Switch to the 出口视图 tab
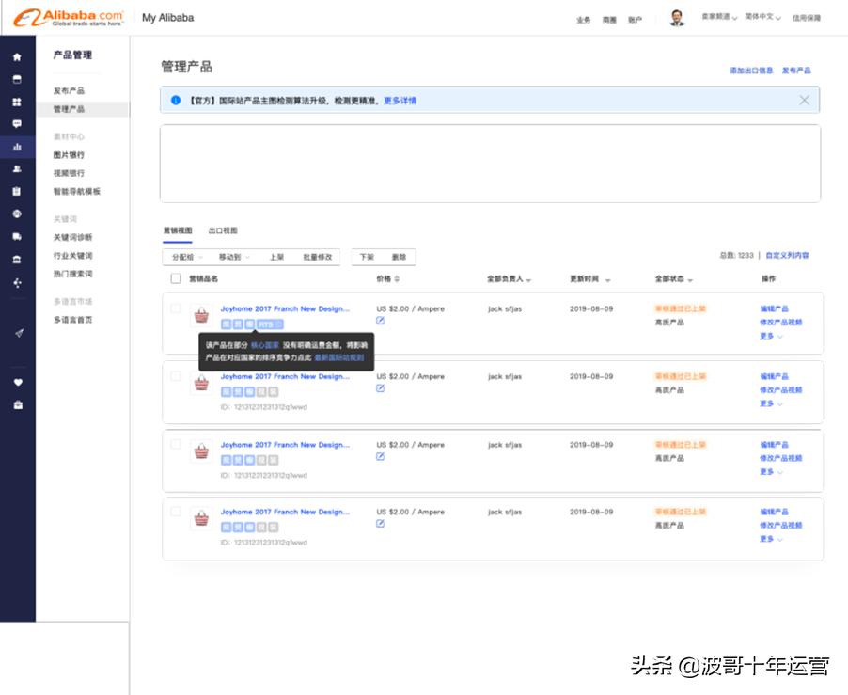The width and height of the screenshot is (848, 695). (x=223, y=230)
